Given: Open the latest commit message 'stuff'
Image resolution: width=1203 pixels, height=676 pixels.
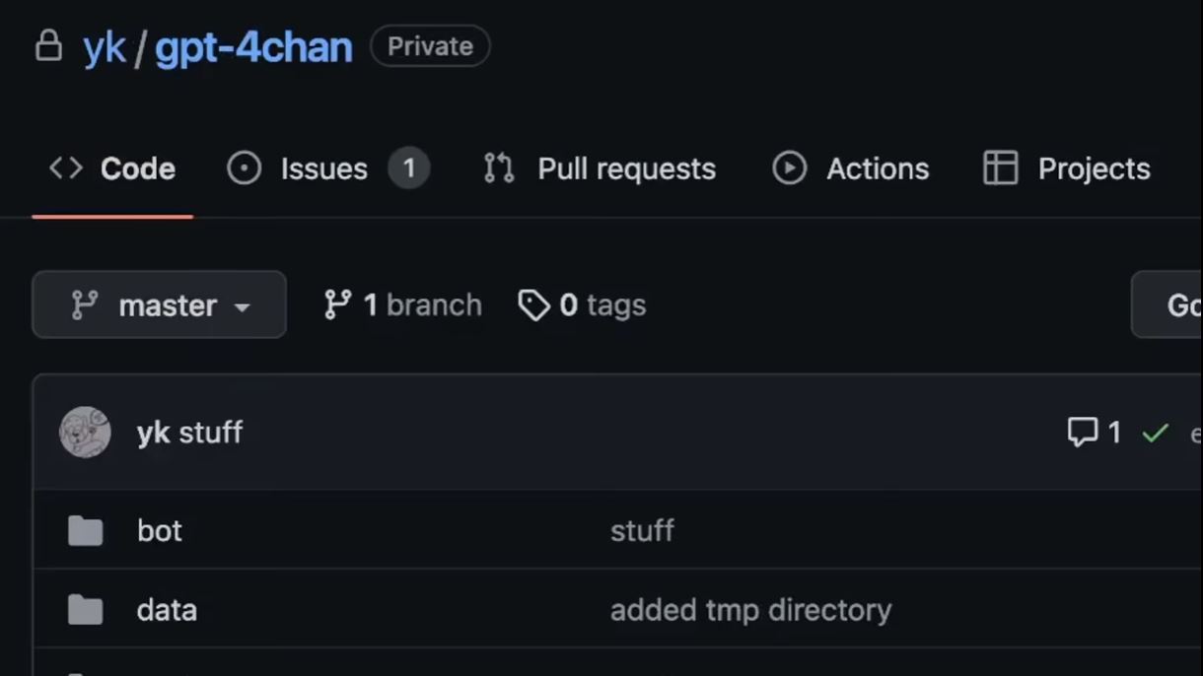Looking at the screenshot, I should pos(211,433).
